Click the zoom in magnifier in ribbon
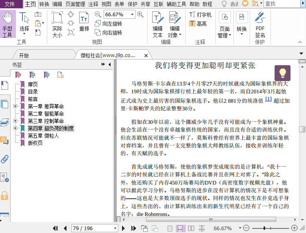This screenshot has width=306, height=233. click(x=140, y=14)
